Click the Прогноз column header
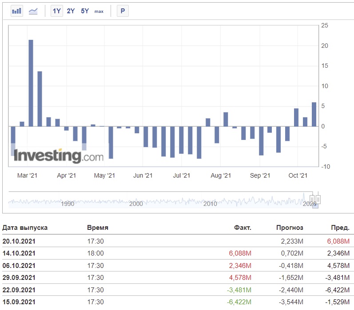The image size is (354, 310). (290, 228)
